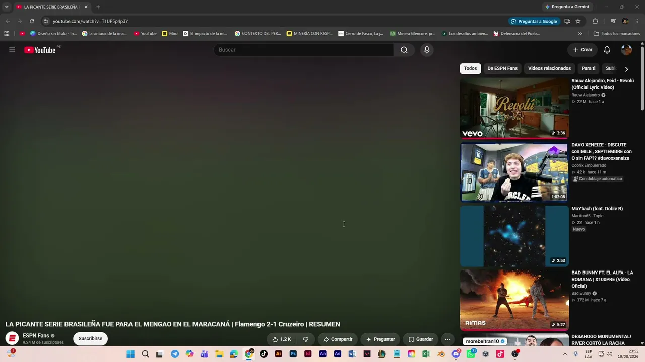Select the Todos filter chip
This screenshot has width=645, height=362.
[470, 68]
